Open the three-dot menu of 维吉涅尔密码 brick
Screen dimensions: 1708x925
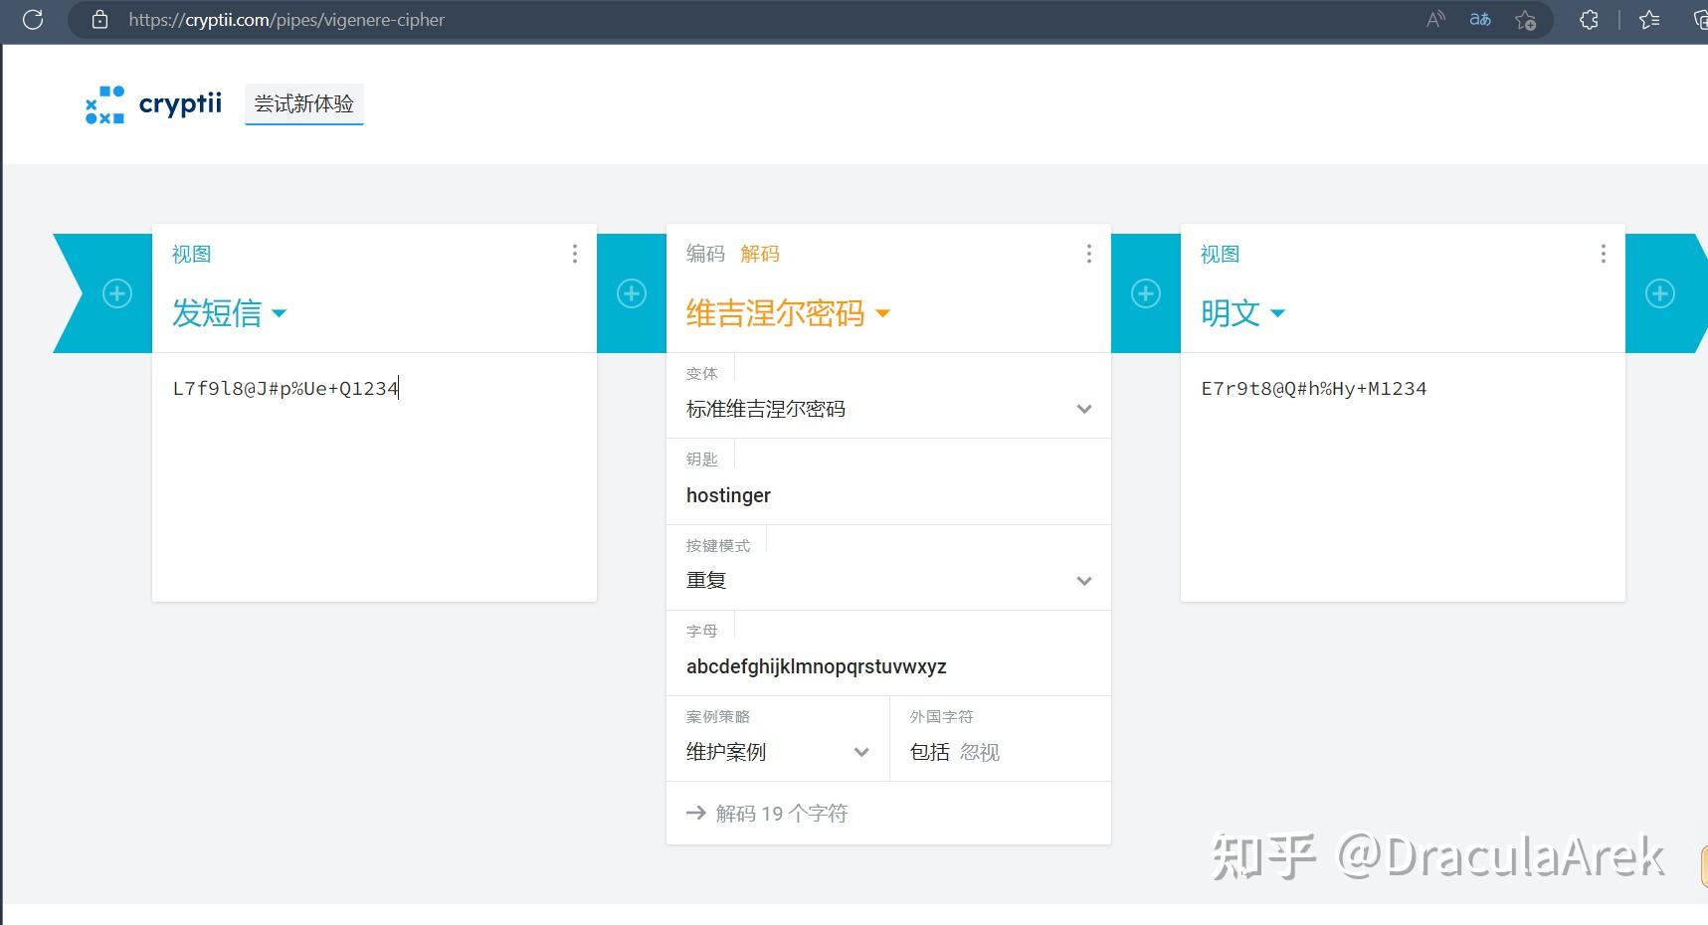[1089, 254]
